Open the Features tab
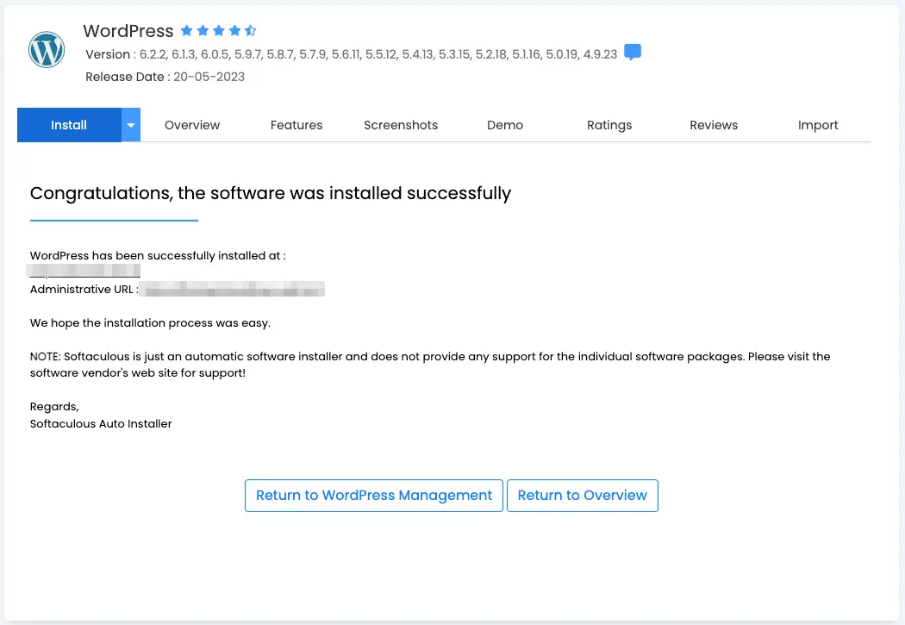The image size is (905, 625). (296, 125)
